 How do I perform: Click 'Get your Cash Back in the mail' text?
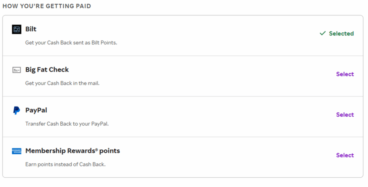pos(62,83)
